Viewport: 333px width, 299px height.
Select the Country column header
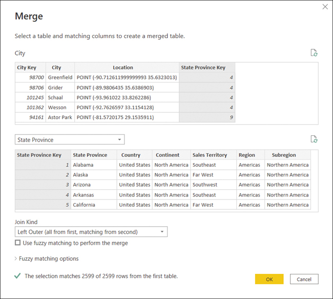[x=131, y=155]
